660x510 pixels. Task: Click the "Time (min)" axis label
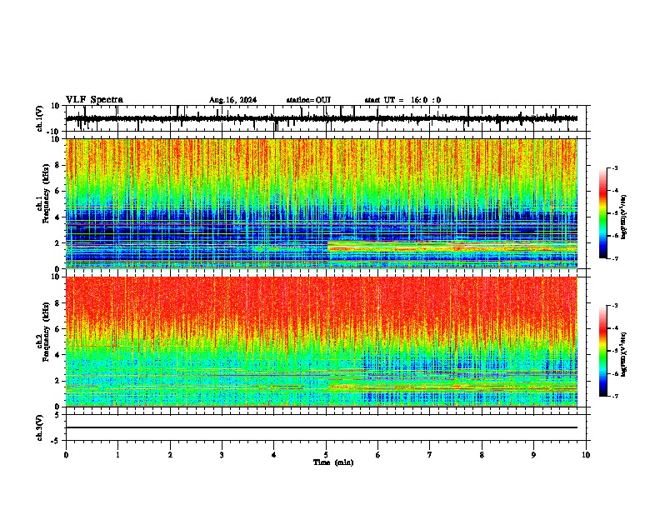[333, 462]
